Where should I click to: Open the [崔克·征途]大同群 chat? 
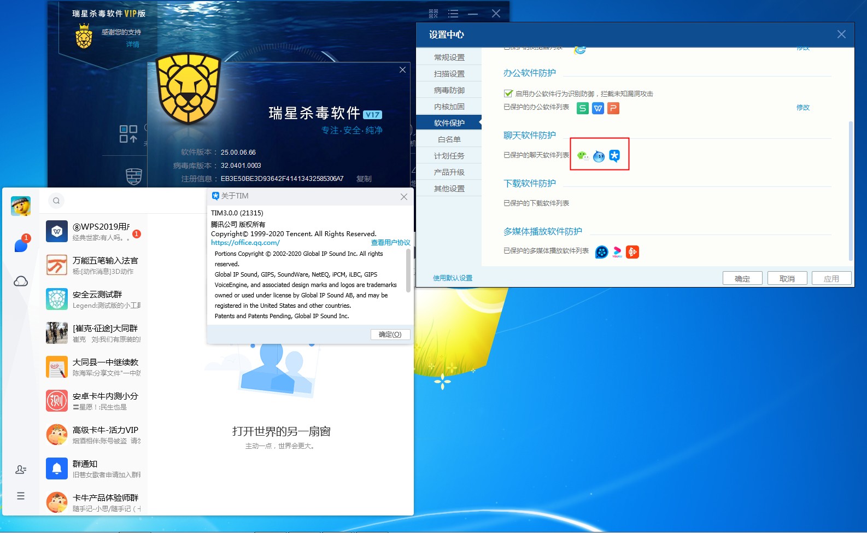pos(94,333)
